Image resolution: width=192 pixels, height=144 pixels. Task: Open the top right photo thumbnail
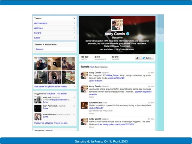68,63
